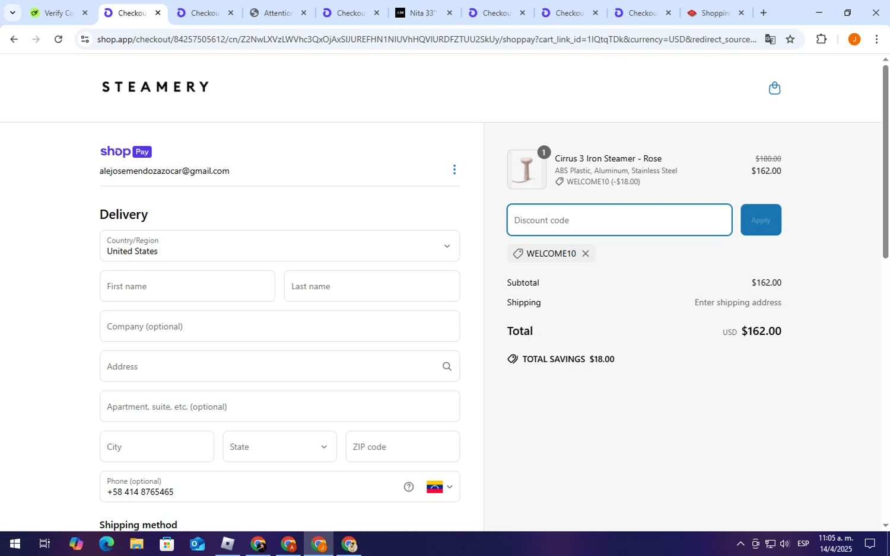The width and height of the screenshot is (890, 556).
Task: Close the Nita 33" tab
Action: (450, 12)
